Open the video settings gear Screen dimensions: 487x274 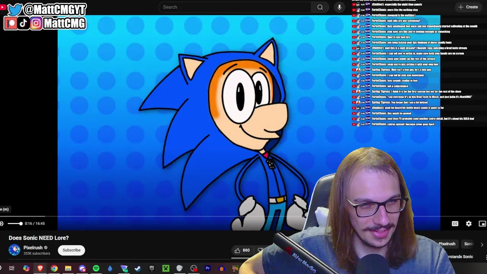pyautogui.click(x=469, y=224)
